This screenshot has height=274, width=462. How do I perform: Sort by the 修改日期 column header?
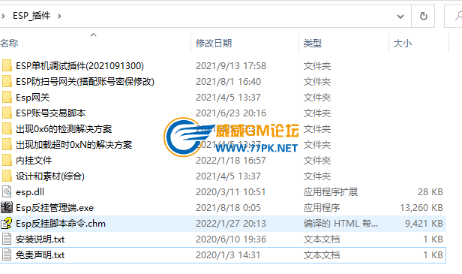[x=214, y=44]
